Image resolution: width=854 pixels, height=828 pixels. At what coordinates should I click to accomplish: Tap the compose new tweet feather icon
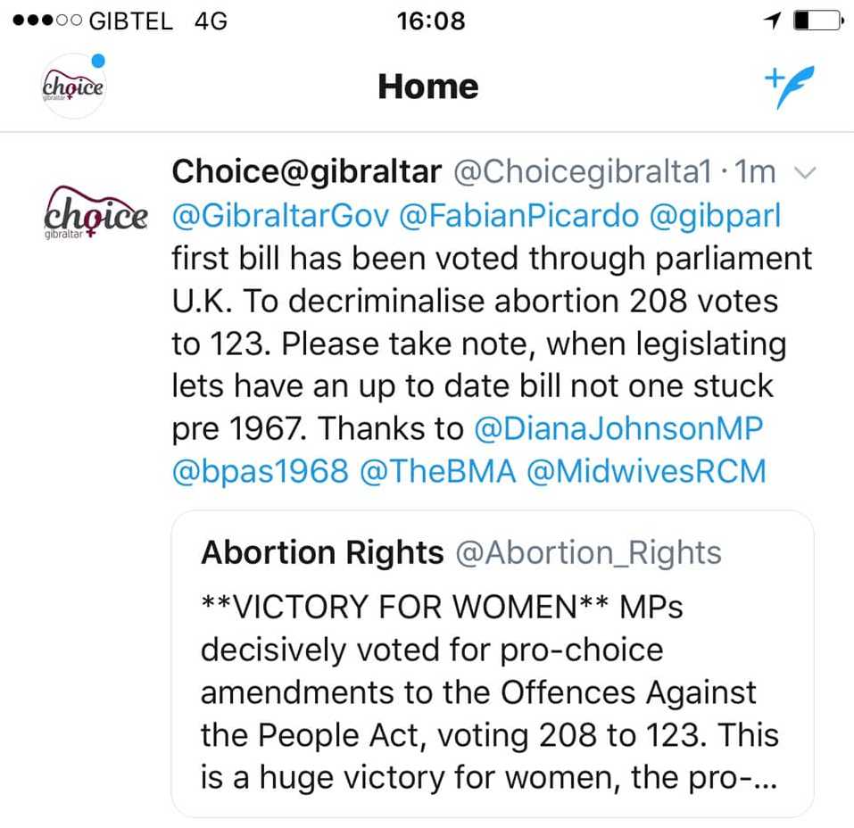pos(791,87)
